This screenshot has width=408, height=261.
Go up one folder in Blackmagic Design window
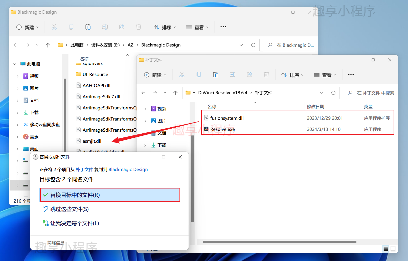48,45
